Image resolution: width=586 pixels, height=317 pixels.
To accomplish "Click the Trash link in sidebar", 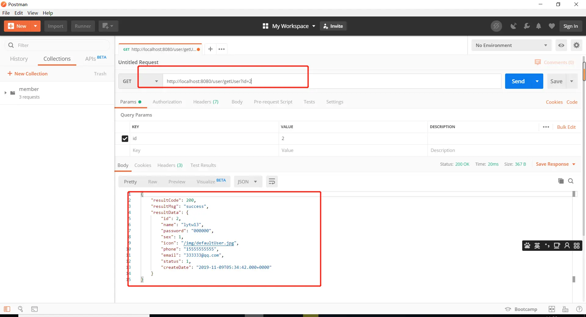I will pyautogui.click(x=100, y=74).
